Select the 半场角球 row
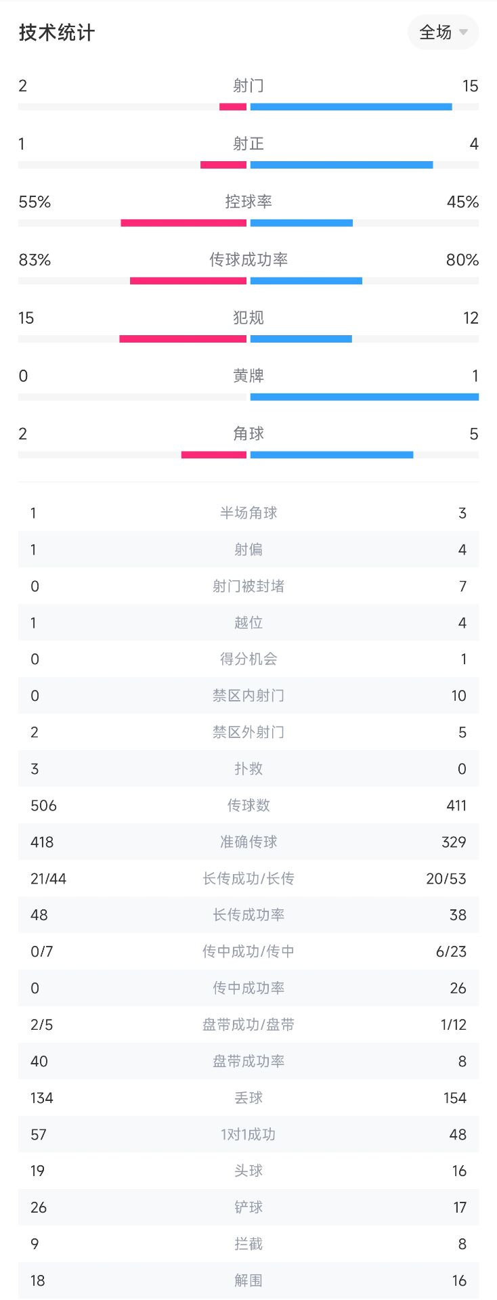The height and width of the screenshot is (1300, 497). (248, 513)
